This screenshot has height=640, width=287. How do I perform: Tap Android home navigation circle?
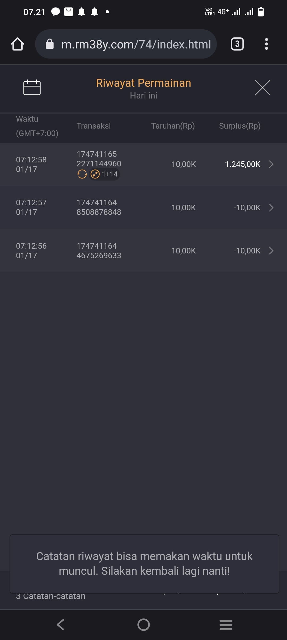point(143,625)
